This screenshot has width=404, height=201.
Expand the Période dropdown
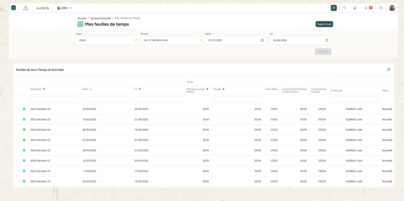[171, 40]
